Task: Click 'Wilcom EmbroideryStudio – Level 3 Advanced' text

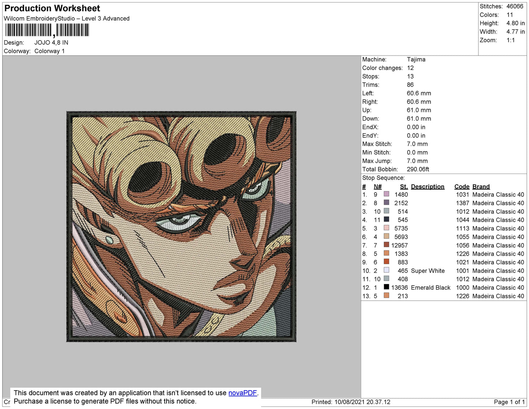Action: pyautogui.click(x=67, y=18)
